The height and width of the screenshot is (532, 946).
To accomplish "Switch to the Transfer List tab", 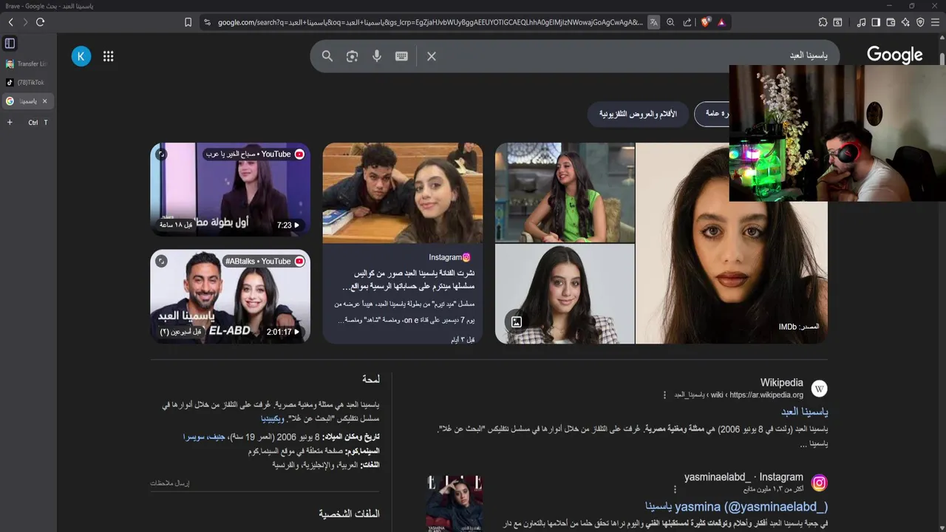I will point(27,64).
